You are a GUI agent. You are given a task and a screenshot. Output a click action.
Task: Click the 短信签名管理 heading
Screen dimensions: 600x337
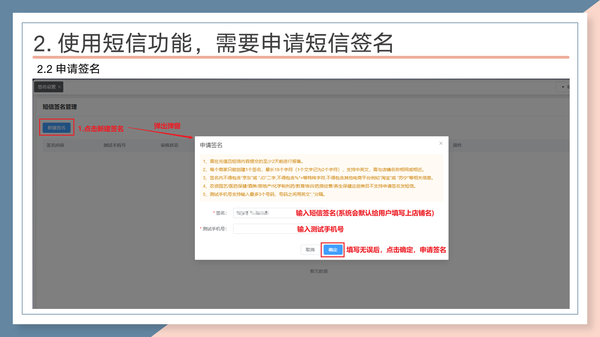(60, 107)
